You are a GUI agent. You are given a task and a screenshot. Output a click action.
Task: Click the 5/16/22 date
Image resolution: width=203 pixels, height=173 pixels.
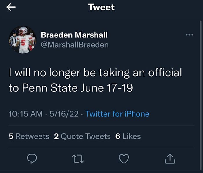[64, 114]
